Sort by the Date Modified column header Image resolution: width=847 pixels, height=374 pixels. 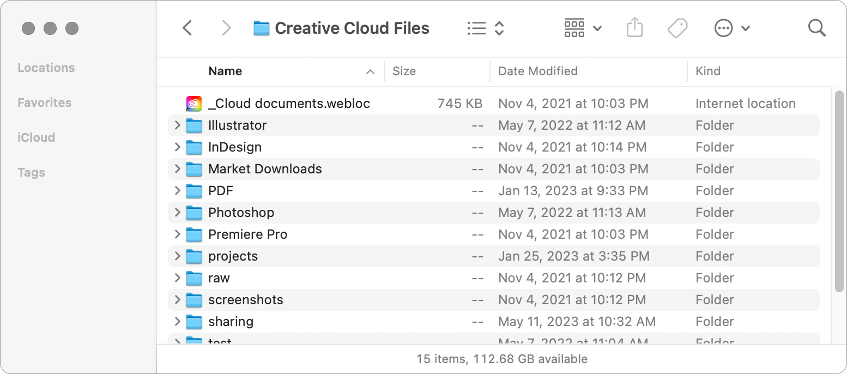point(537,71)
